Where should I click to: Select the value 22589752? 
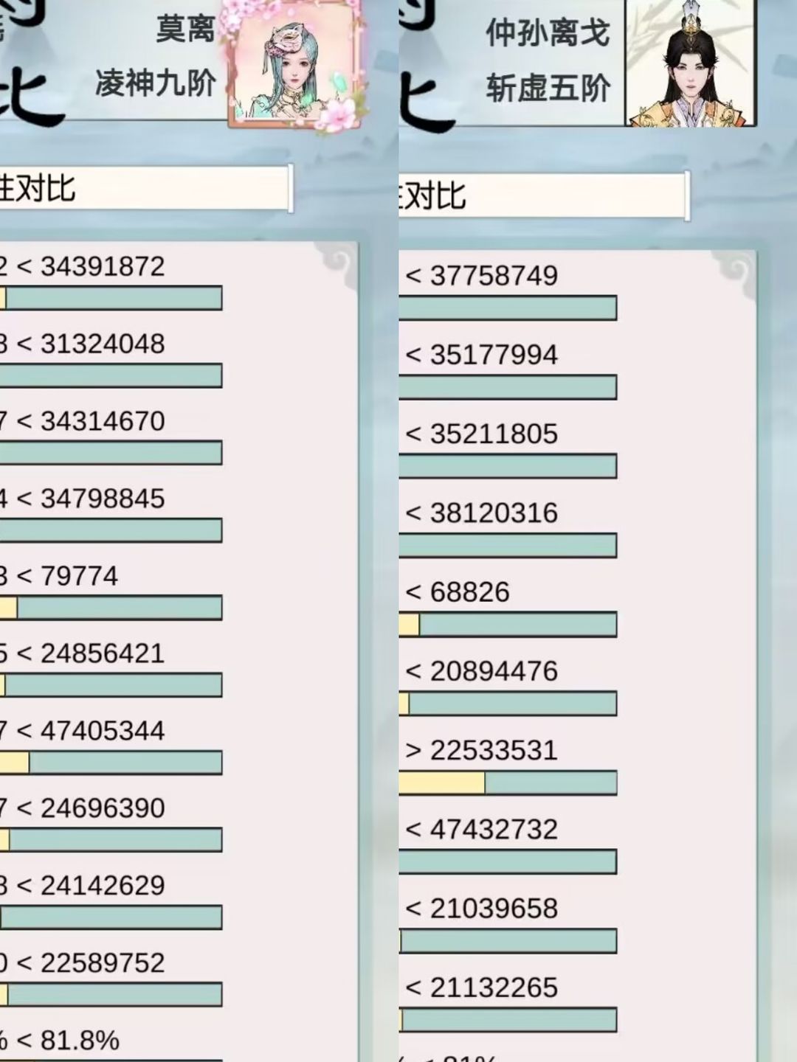pos(103,963)
